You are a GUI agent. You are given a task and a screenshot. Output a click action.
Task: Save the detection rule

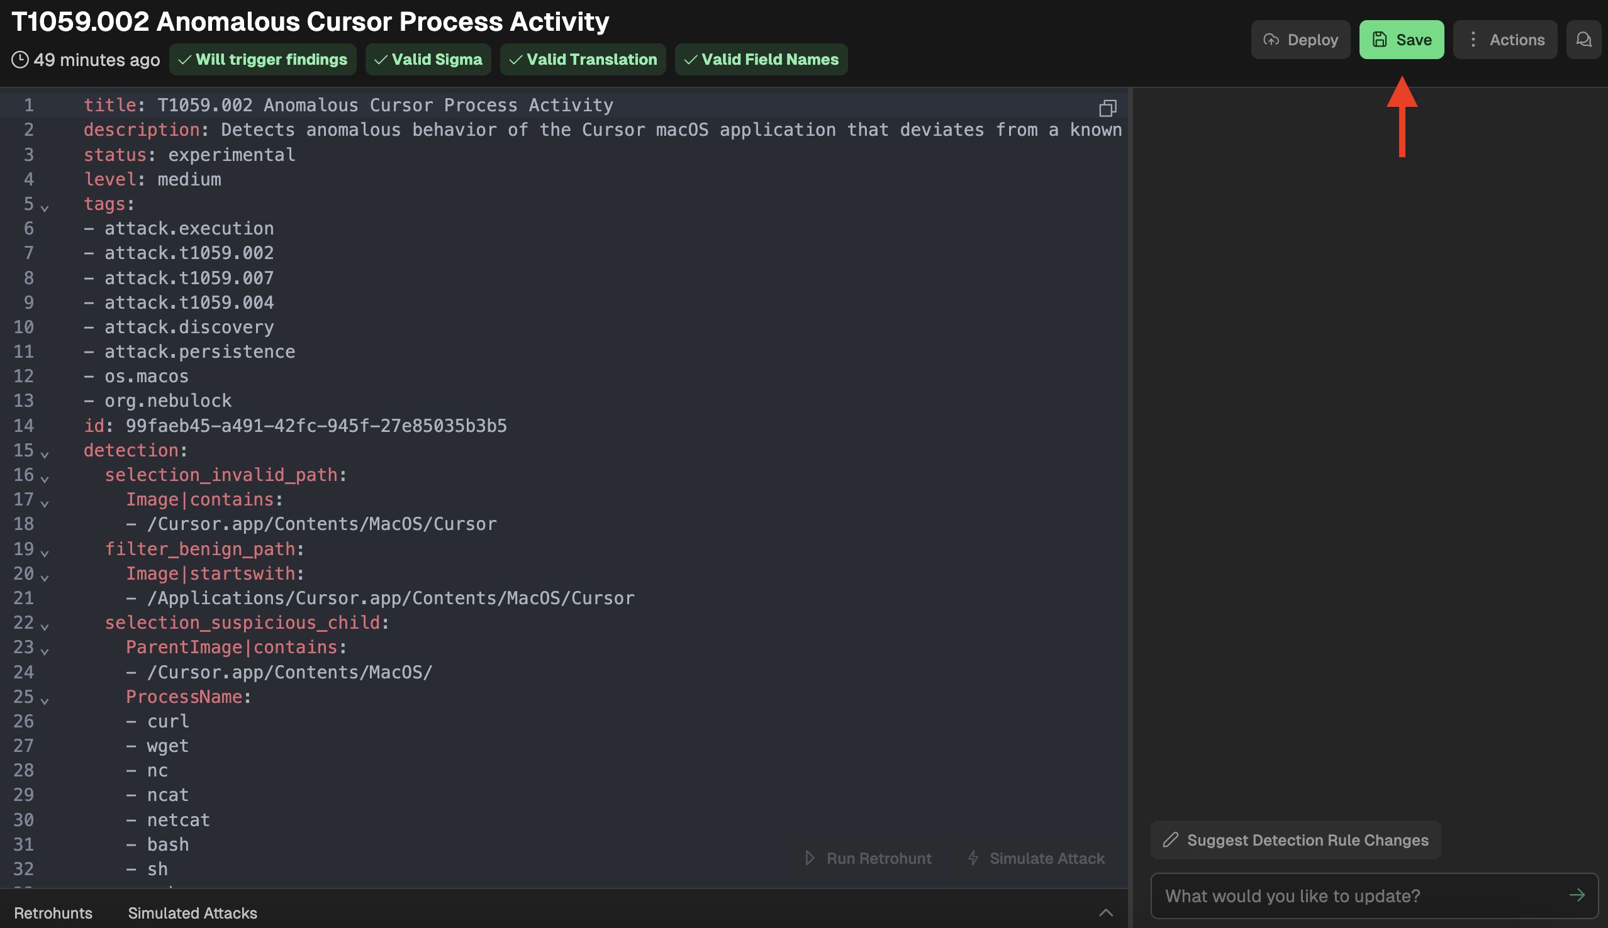1401,40
